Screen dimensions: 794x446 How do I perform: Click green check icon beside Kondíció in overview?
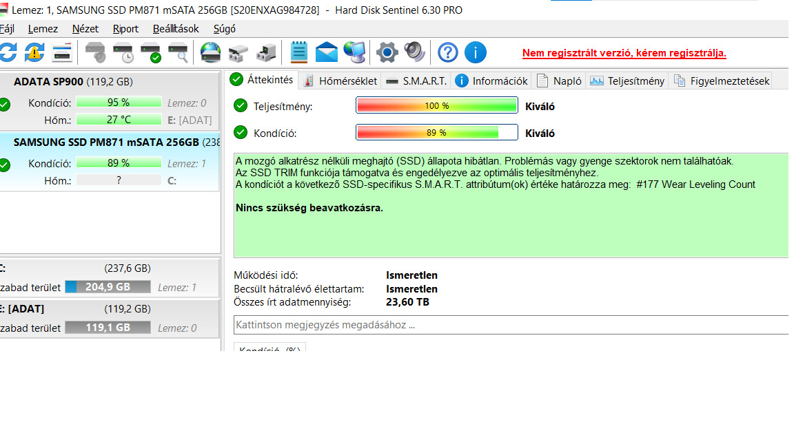point(241,132)
